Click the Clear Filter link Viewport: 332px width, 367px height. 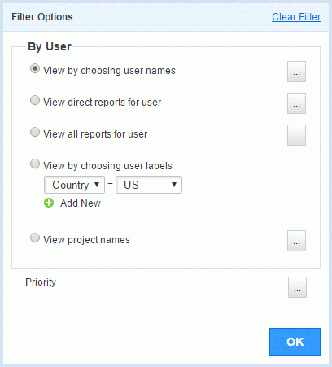[296, 17]
